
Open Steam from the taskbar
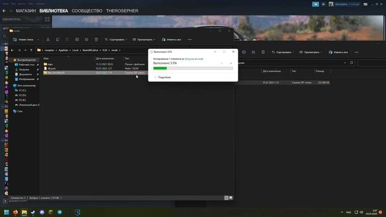pos(33,212)
